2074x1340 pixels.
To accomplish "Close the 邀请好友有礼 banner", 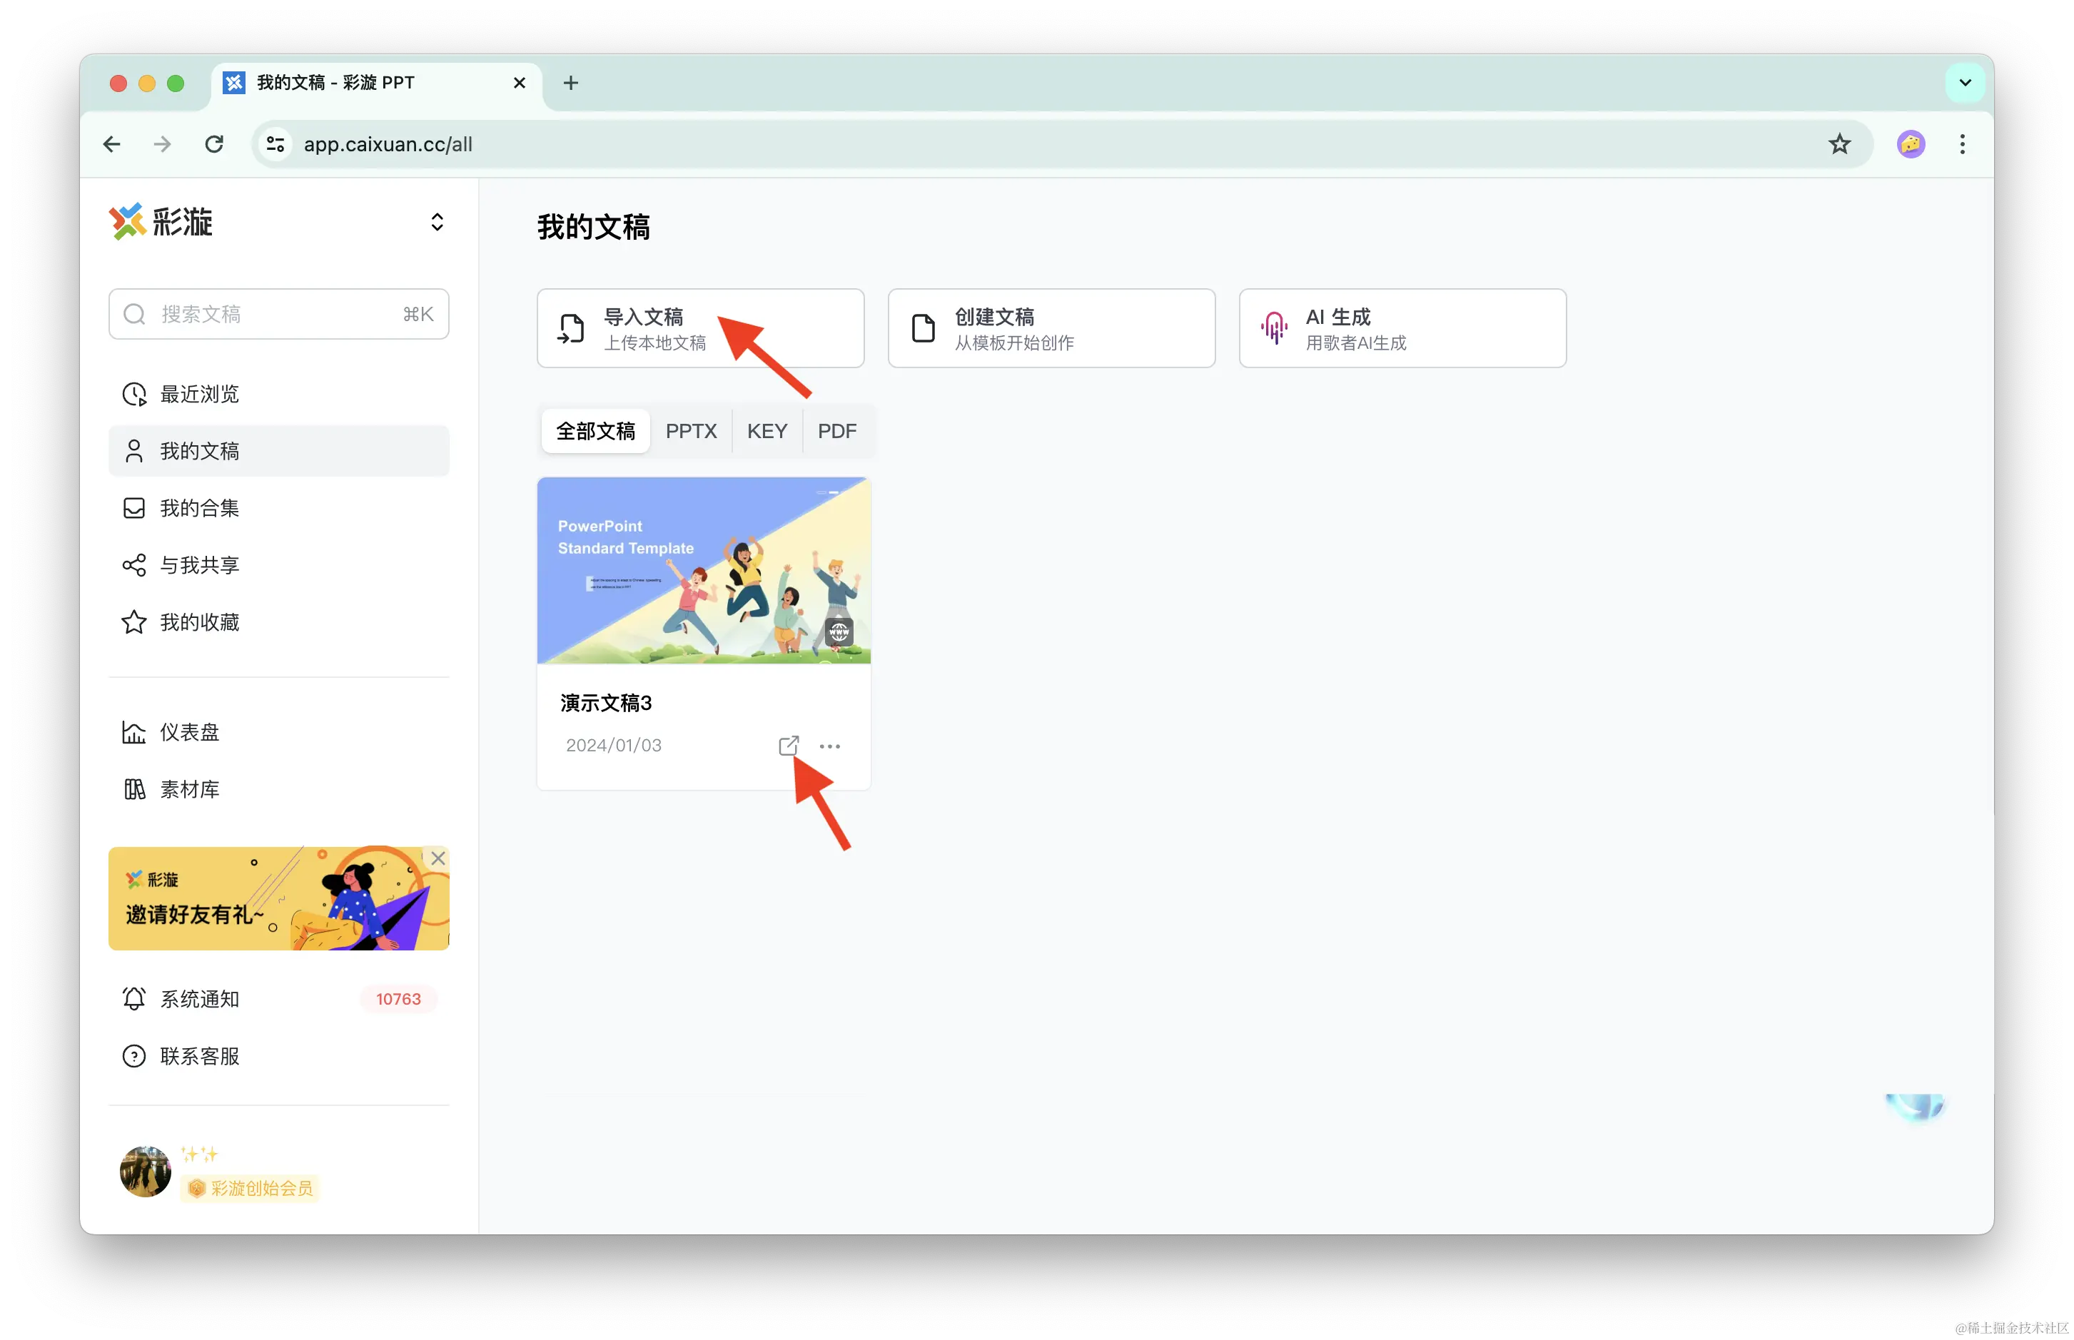I will (x=437, y=858).
